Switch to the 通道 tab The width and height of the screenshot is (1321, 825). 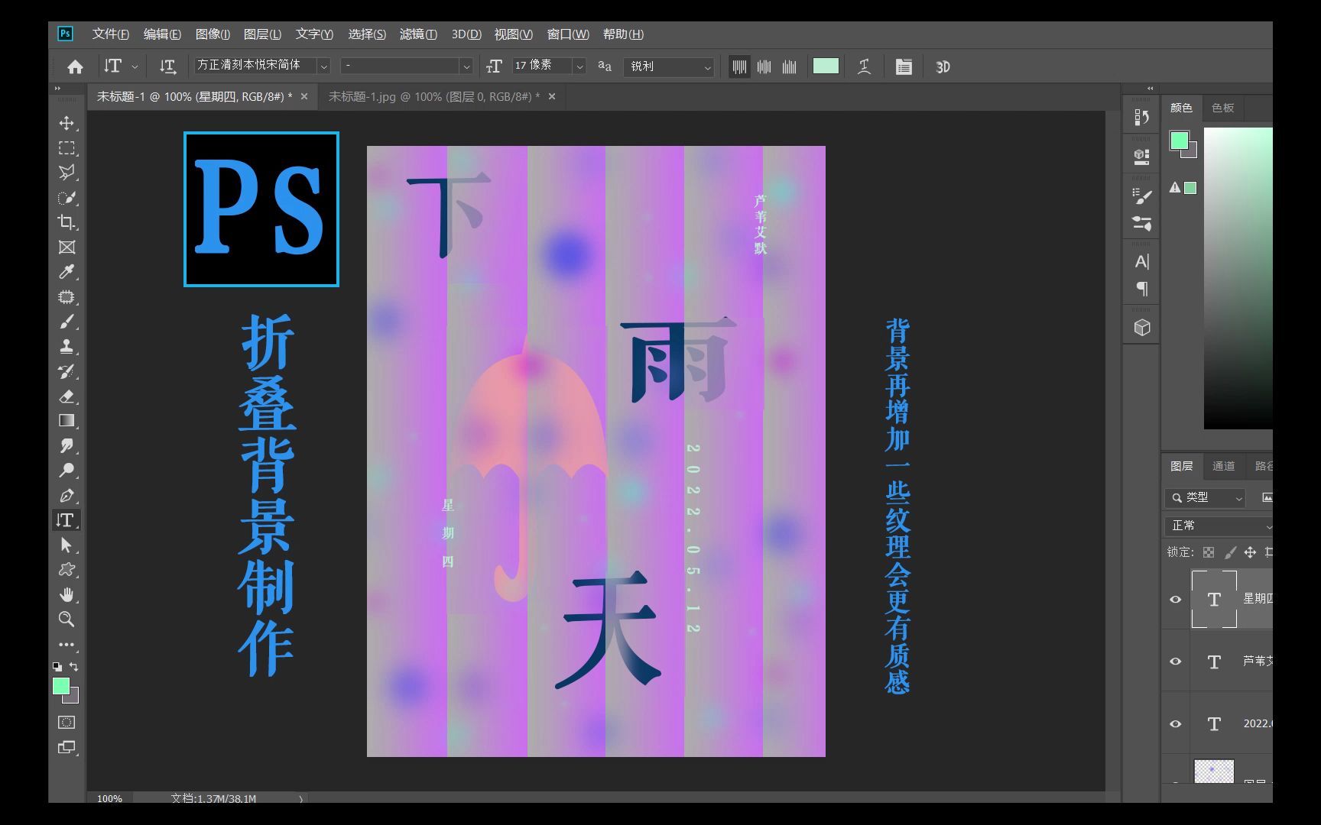tap(1223, 465)
